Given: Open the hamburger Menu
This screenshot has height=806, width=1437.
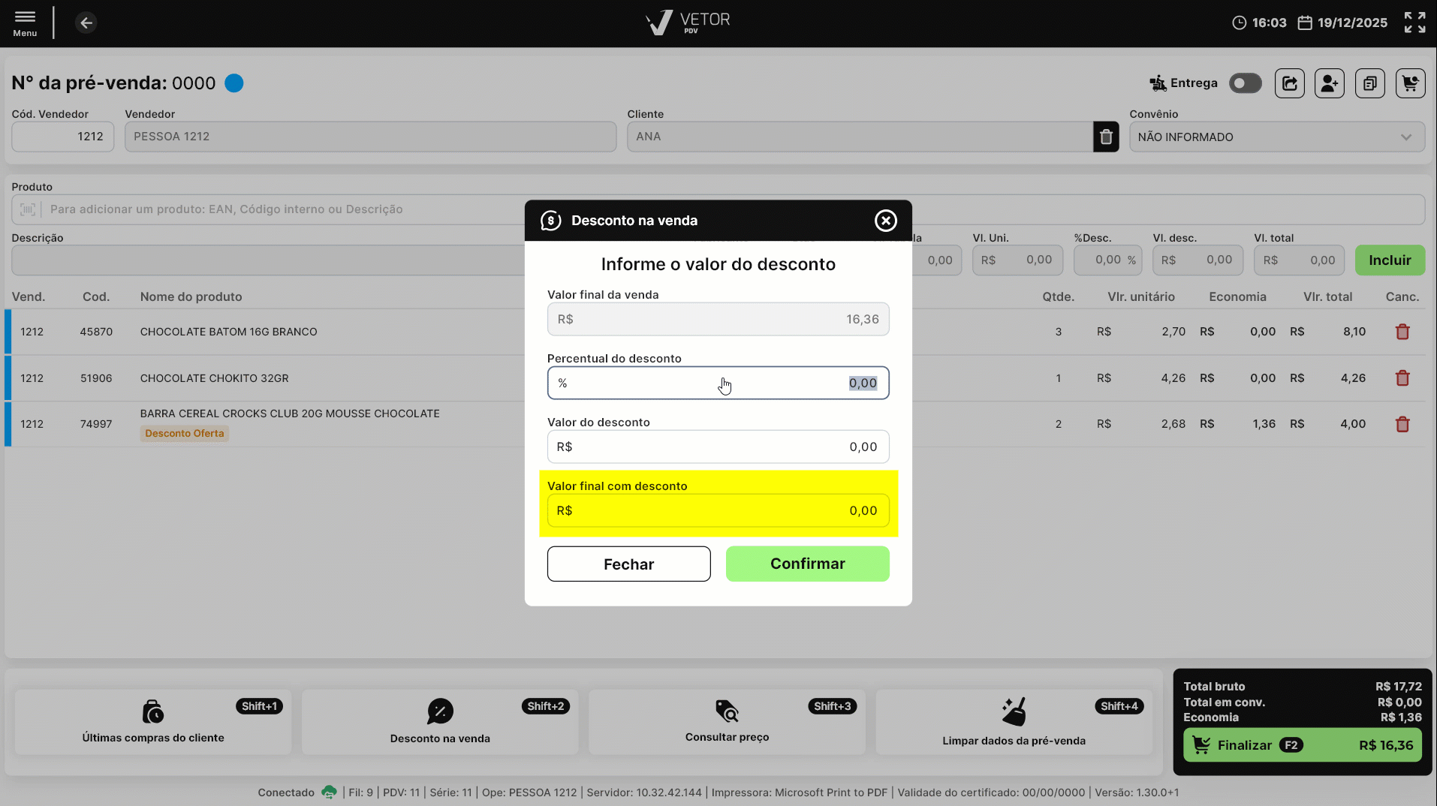Looking at the screenshot, I should (x=25, y=23).
